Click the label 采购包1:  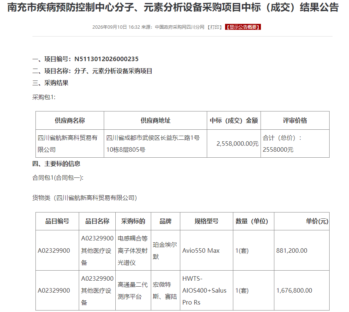44,97
